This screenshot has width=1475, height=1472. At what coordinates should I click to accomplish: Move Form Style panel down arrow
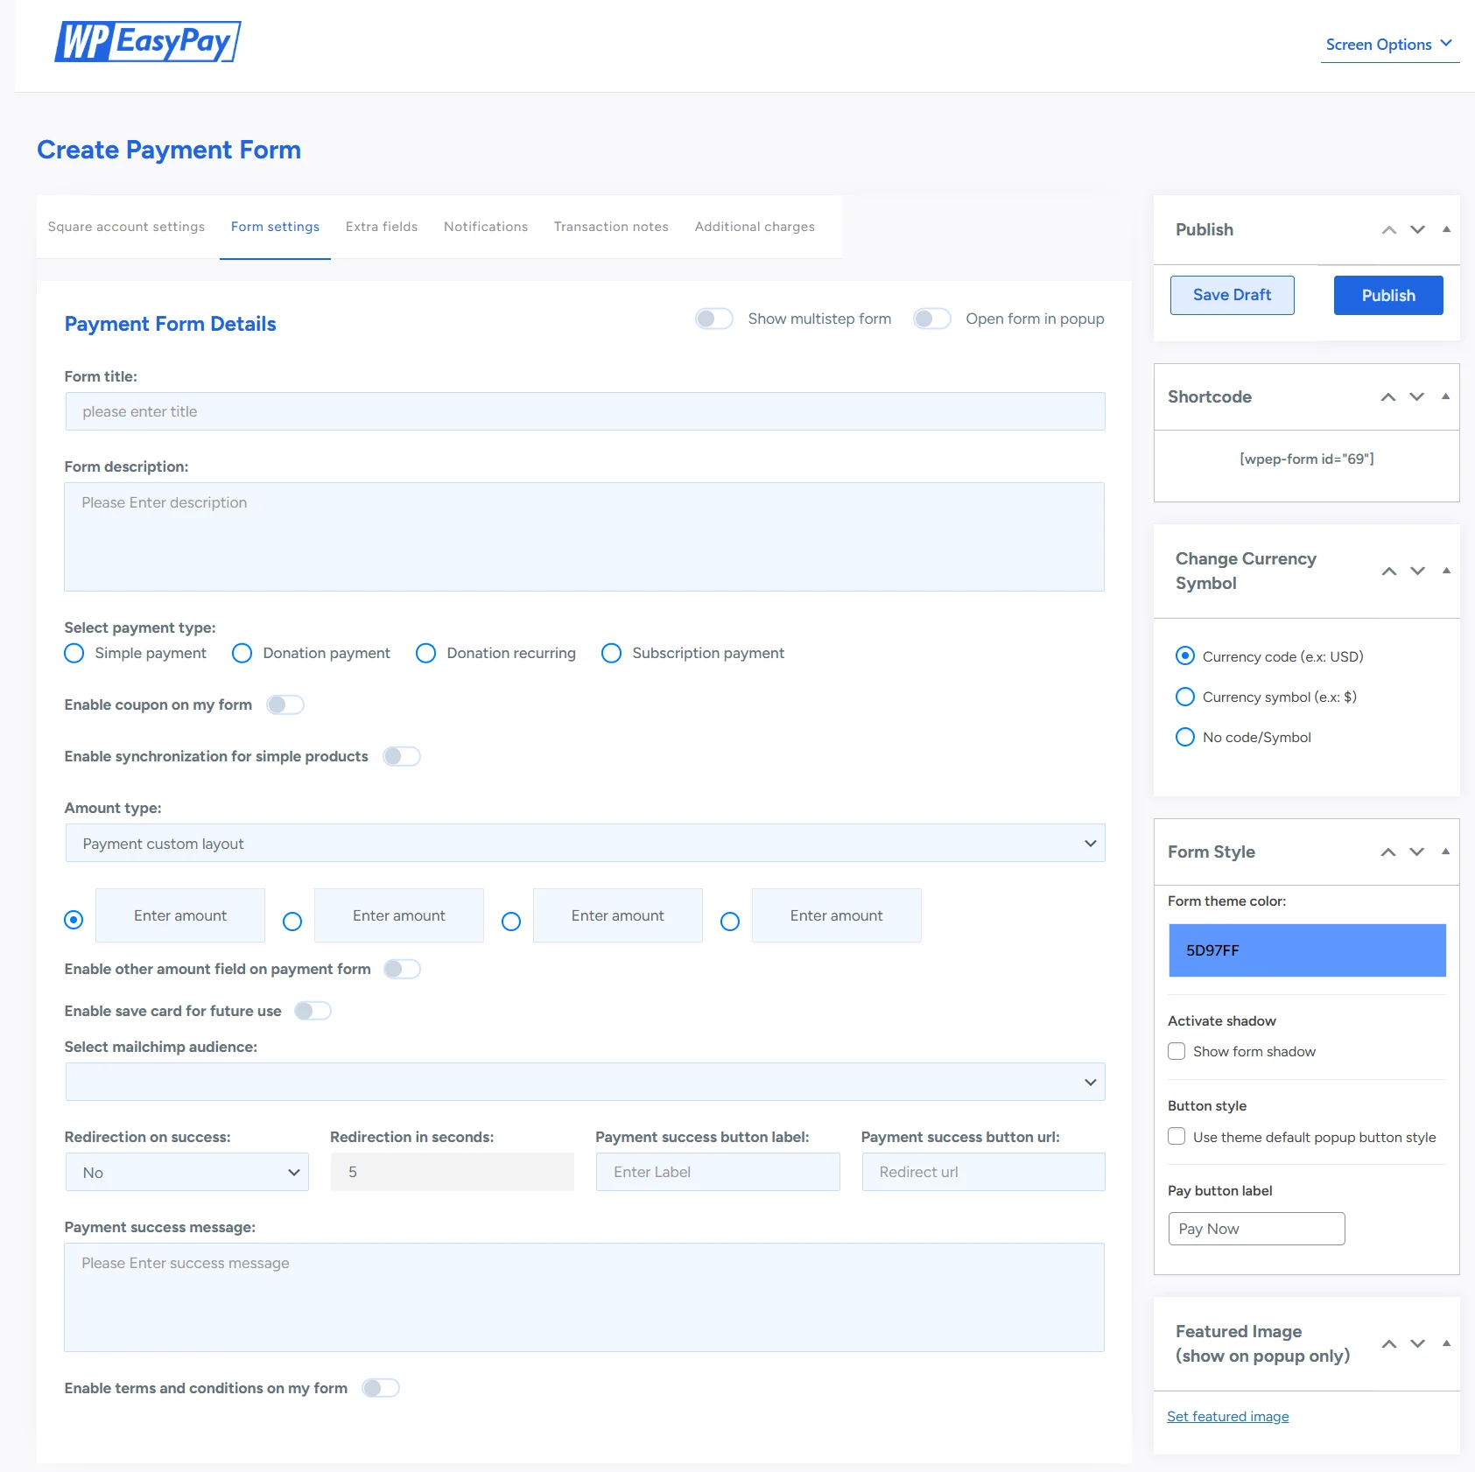1416,852
